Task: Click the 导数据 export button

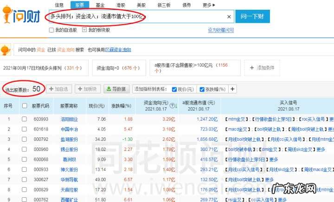Action: coord(116,89)
